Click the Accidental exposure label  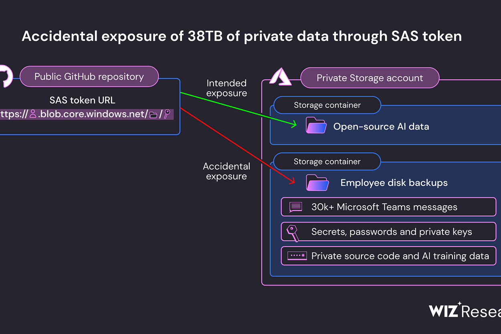click(x=226, y=171)
